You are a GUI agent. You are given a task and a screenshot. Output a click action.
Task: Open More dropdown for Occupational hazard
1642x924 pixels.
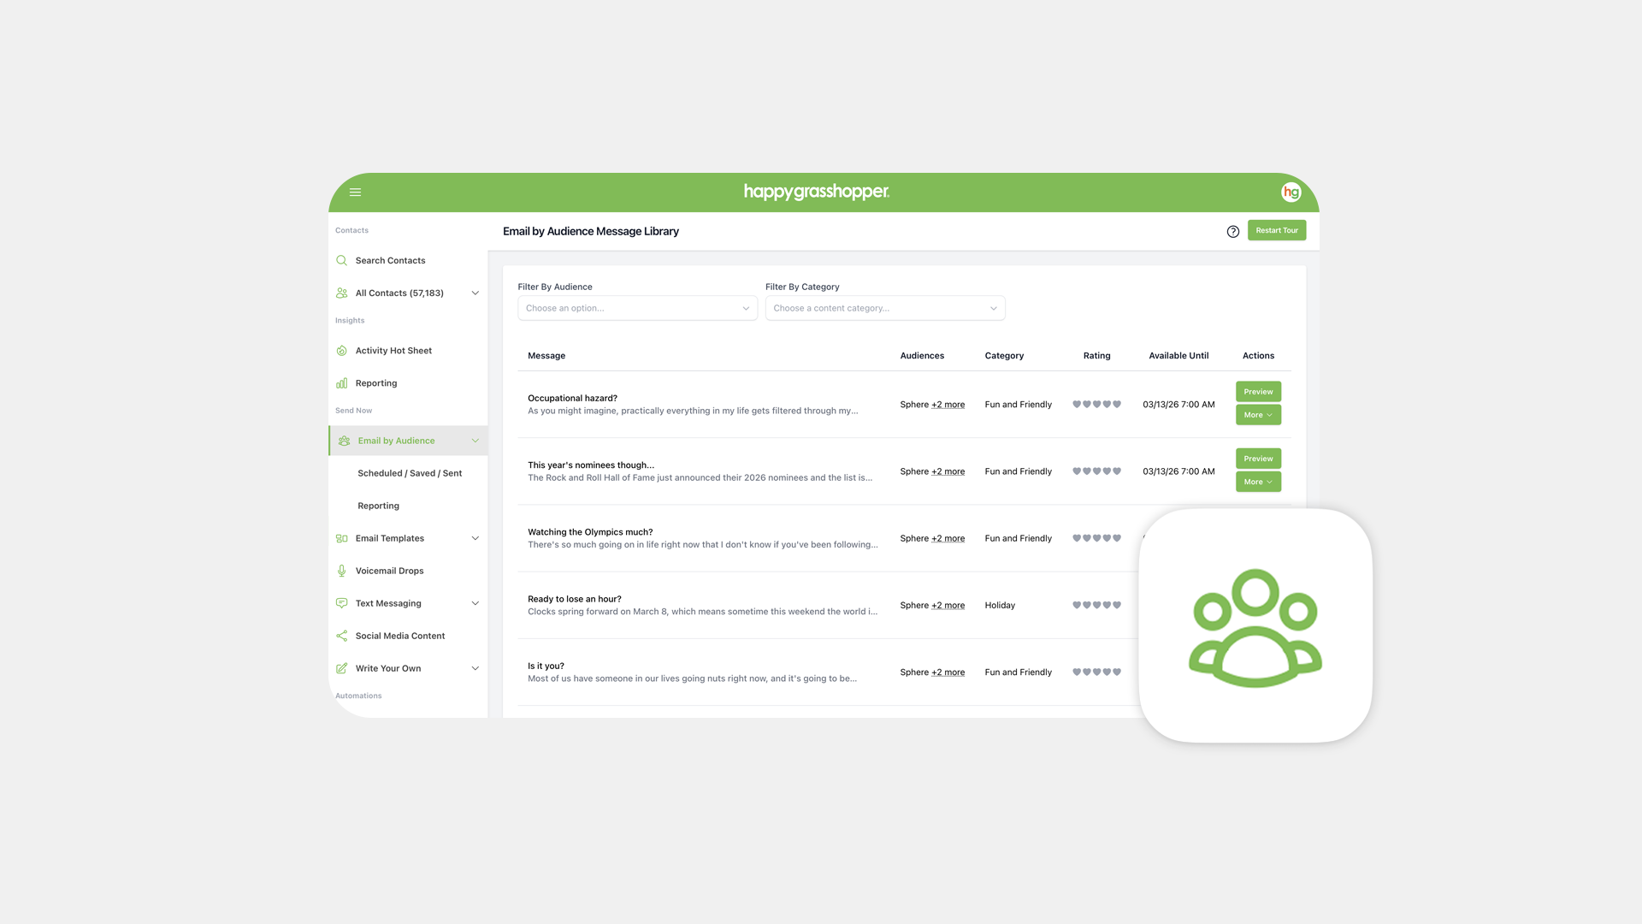pos(1257,415)
